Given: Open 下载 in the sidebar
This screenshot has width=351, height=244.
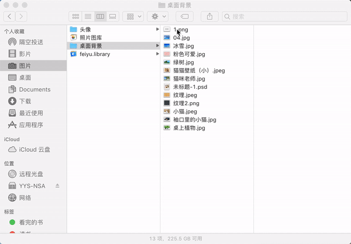Looking at the screenshot, I should [33, 101].
